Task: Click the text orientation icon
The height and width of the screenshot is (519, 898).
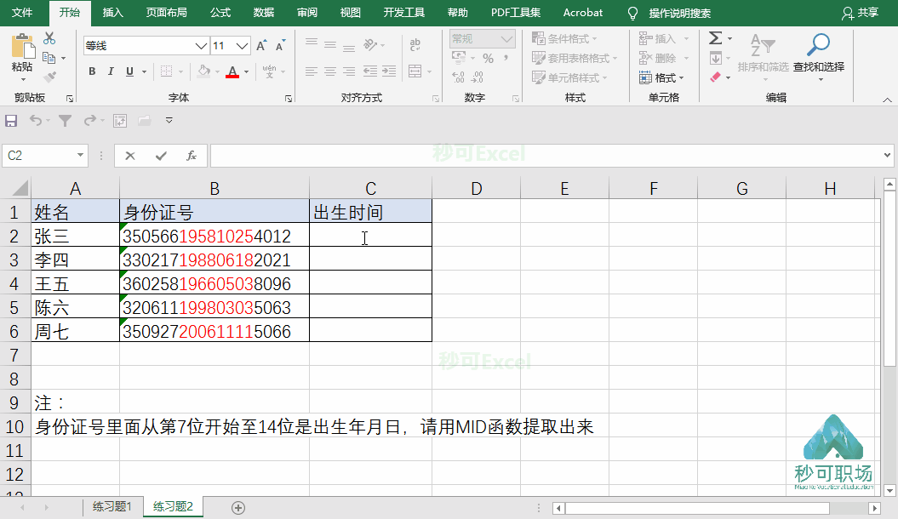Action: [370, 44]
